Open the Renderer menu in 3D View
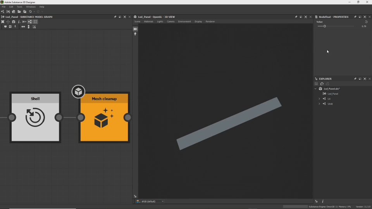 tap(210, 22)
